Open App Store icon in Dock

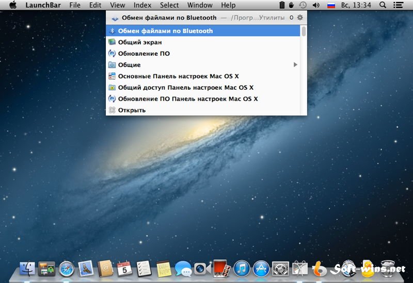pos(261,269)
